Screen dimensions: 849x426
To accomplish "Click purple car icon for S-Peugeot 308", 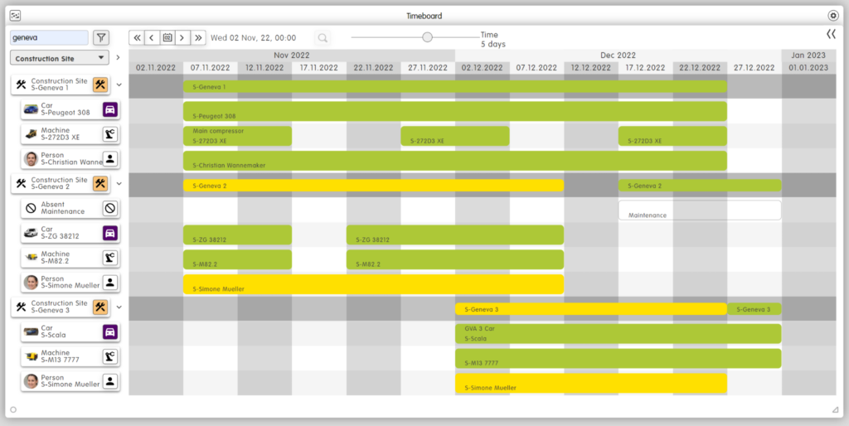I will pos(110,109).
